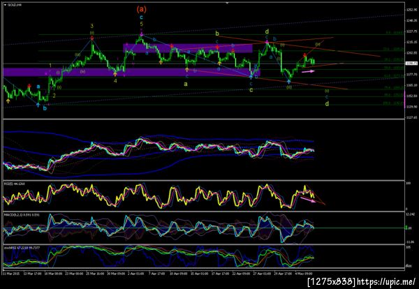The width and height of the screenshot is (419, 289).
Task: Select the blue up arrow above yellow c label
Action: (x=251, y=77)
